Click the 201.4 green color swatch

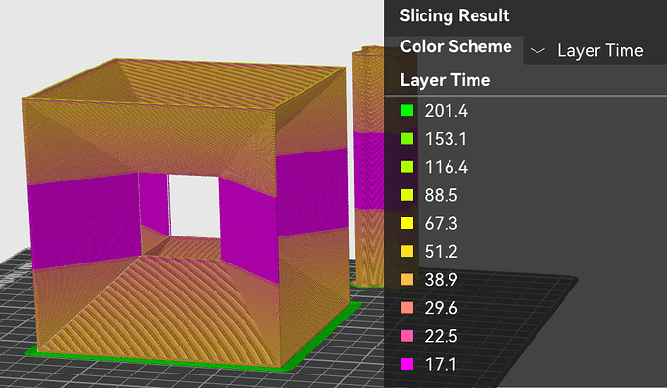coord(407,111)
